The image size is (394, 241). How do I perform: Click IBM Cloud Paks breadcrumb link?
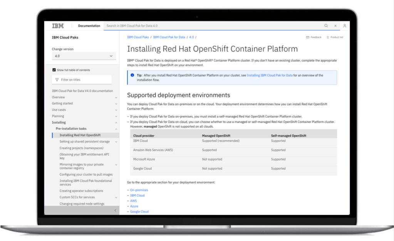pos(138,37)
